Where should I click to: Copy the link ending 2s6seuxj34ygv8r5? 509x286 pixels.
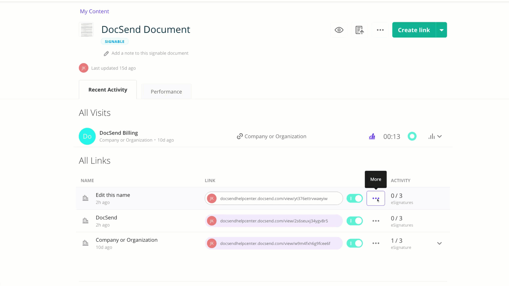pos(274,221)
